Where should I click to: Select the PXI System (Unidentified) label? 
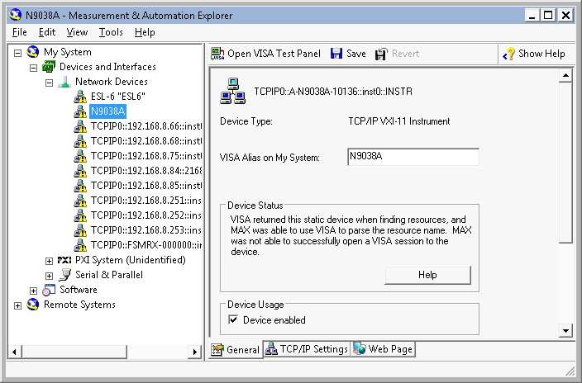(x=131, y=260)
